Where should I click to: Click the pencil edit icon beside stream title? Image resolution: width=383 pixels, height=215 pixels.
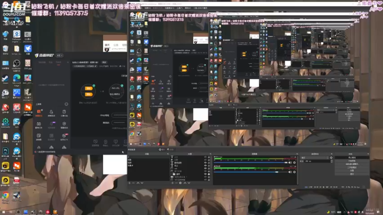coord(95,66)
